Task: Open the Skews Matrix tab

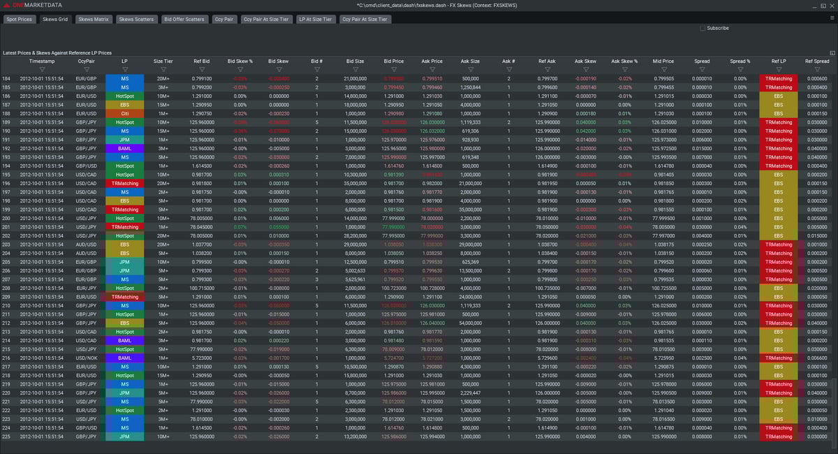Action: pos(93,20)
